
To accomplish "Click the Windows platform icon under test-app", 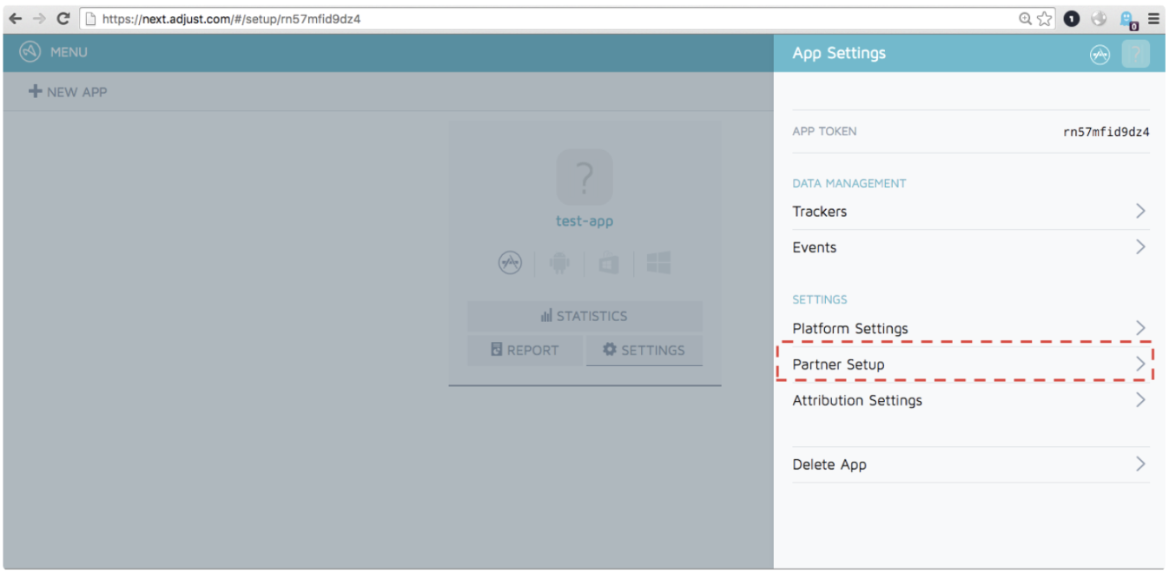I will tap(658, 263).
